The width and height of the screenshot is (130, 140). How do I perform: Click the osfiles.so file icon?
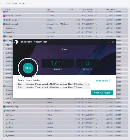point(4,115)
